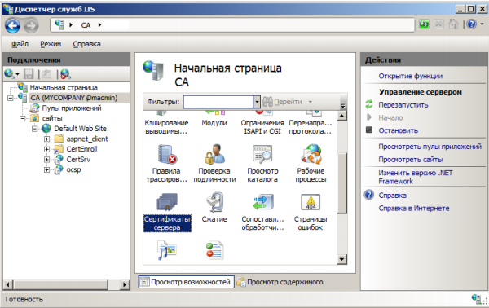Click into the Фильтры input field

[x=218, y=102]
